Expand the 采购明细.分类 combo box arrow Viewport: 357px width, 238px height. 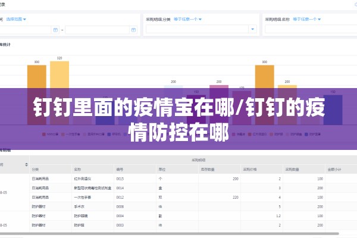(x=252, y=29)
